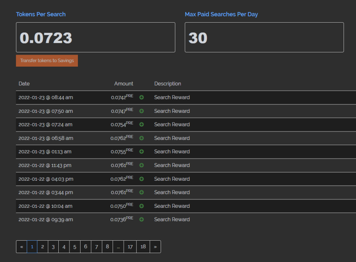Click date 2022-01-23 @ 07:50 am
Screen dimensions: 356x262
(46, 111)
